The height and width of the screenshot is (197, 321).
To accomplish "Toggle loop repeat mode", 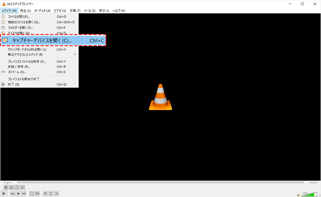I will coord(51,193).
